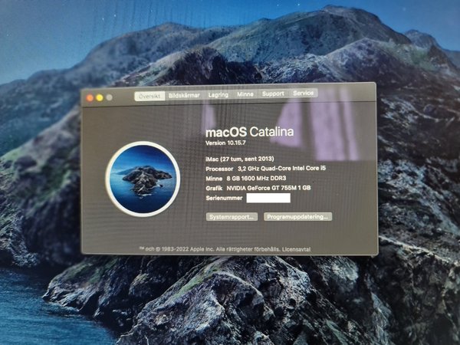Click the blanked-out Serienummer value field
This screenshot has width=460, height=345.
[x=268, y=198]
